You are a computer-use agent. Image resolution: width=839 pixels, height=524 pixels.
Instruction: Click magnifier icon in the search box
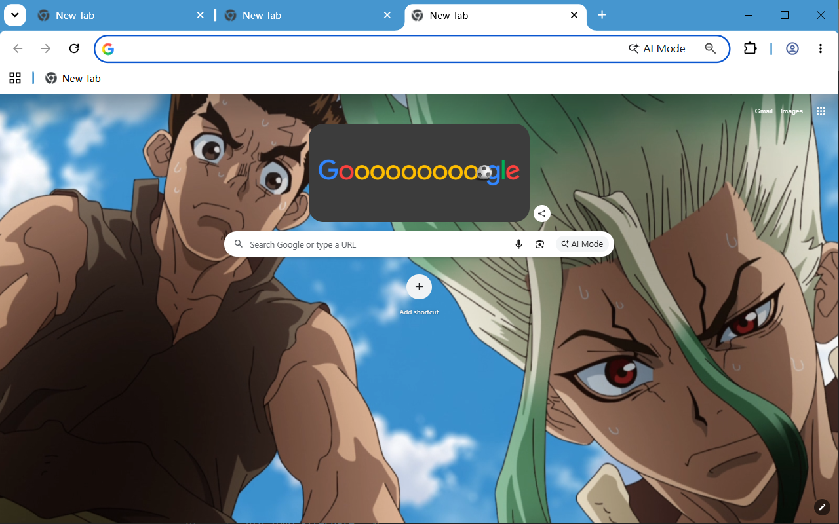(x=239, y=244)
